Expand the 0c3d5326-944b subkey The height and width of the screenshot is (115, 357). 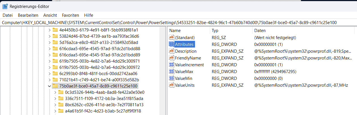55,92
